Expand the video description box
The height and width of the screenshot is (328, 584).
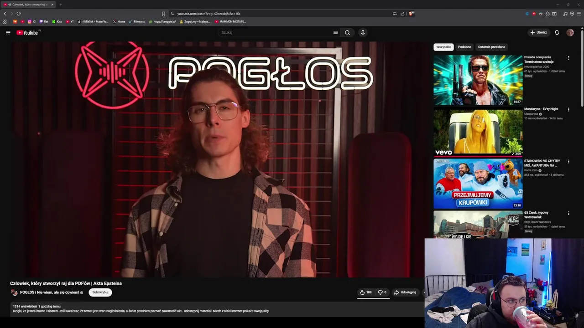[217, 309]
